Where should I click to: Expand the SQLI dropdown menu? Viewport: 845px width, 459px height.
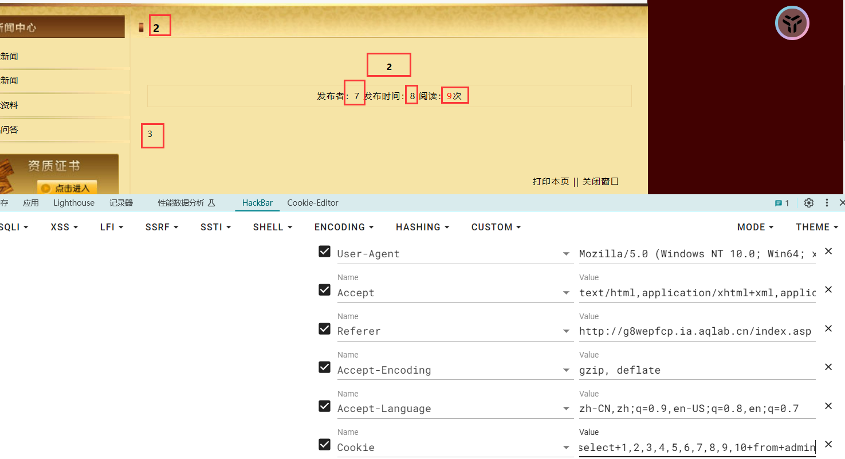(x=13, y=227)
